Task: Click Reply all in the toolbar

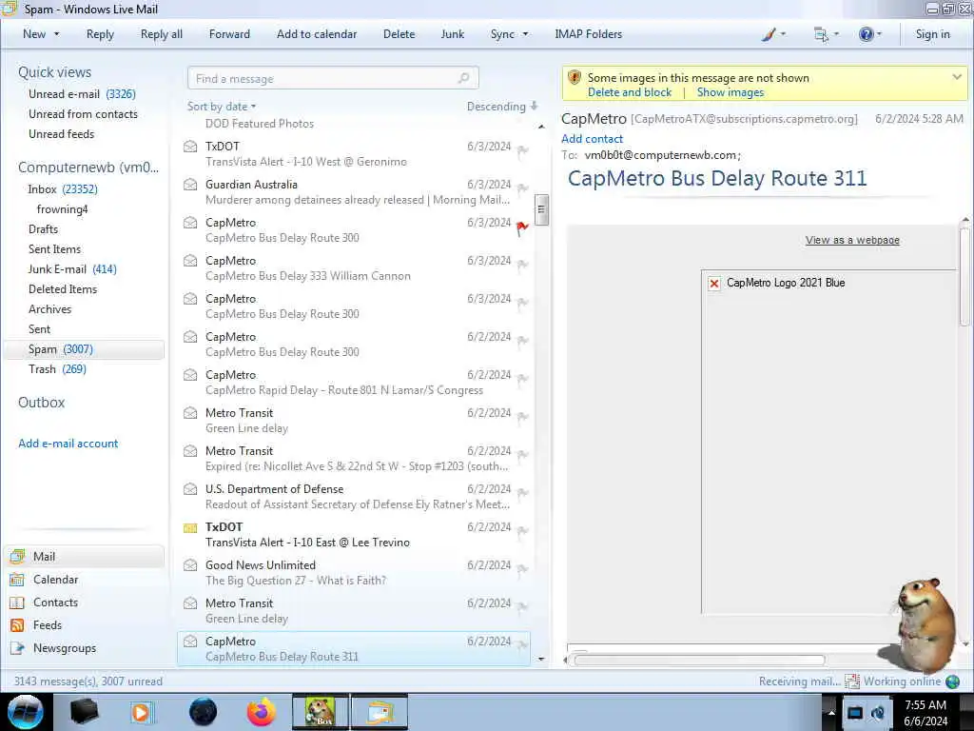Action: [162, 34]
